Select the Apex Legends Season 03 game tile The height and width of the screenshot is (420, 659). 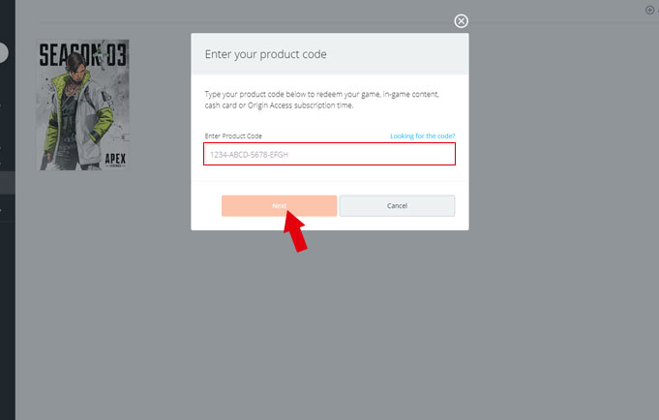pyautogui.click(x=82, y=105)
